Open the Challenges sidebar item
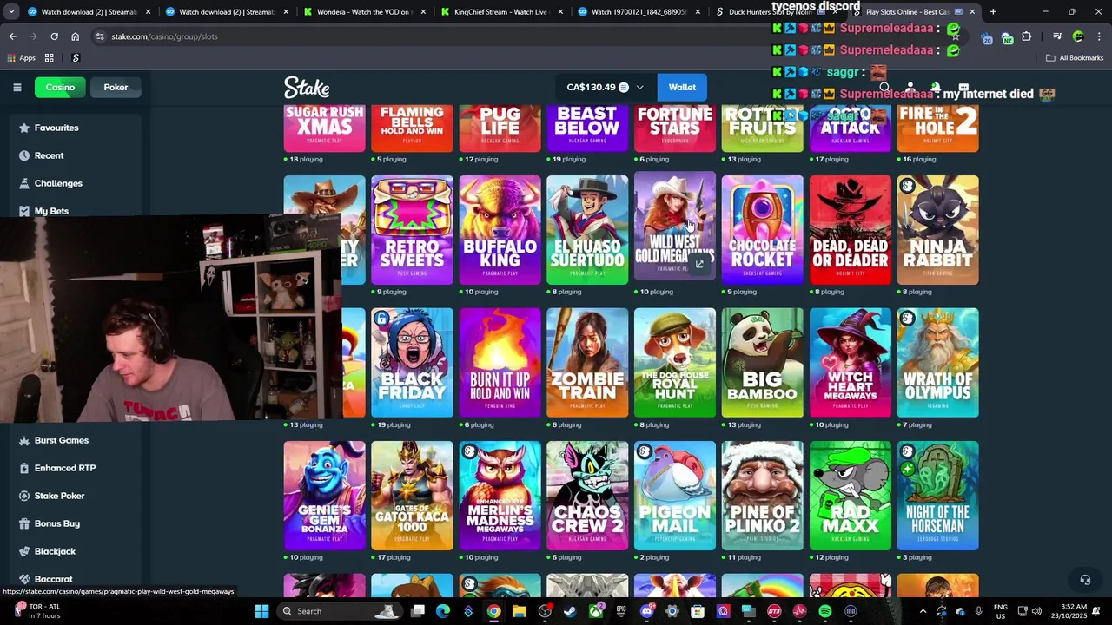This screenshot has height=625, width=1112. 58,183
